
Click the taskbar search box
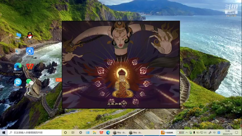click(34, 132)
